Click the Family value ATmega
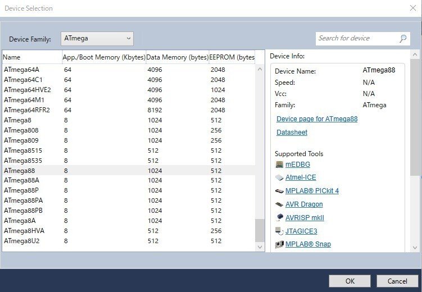 click(x=374, y=105)
